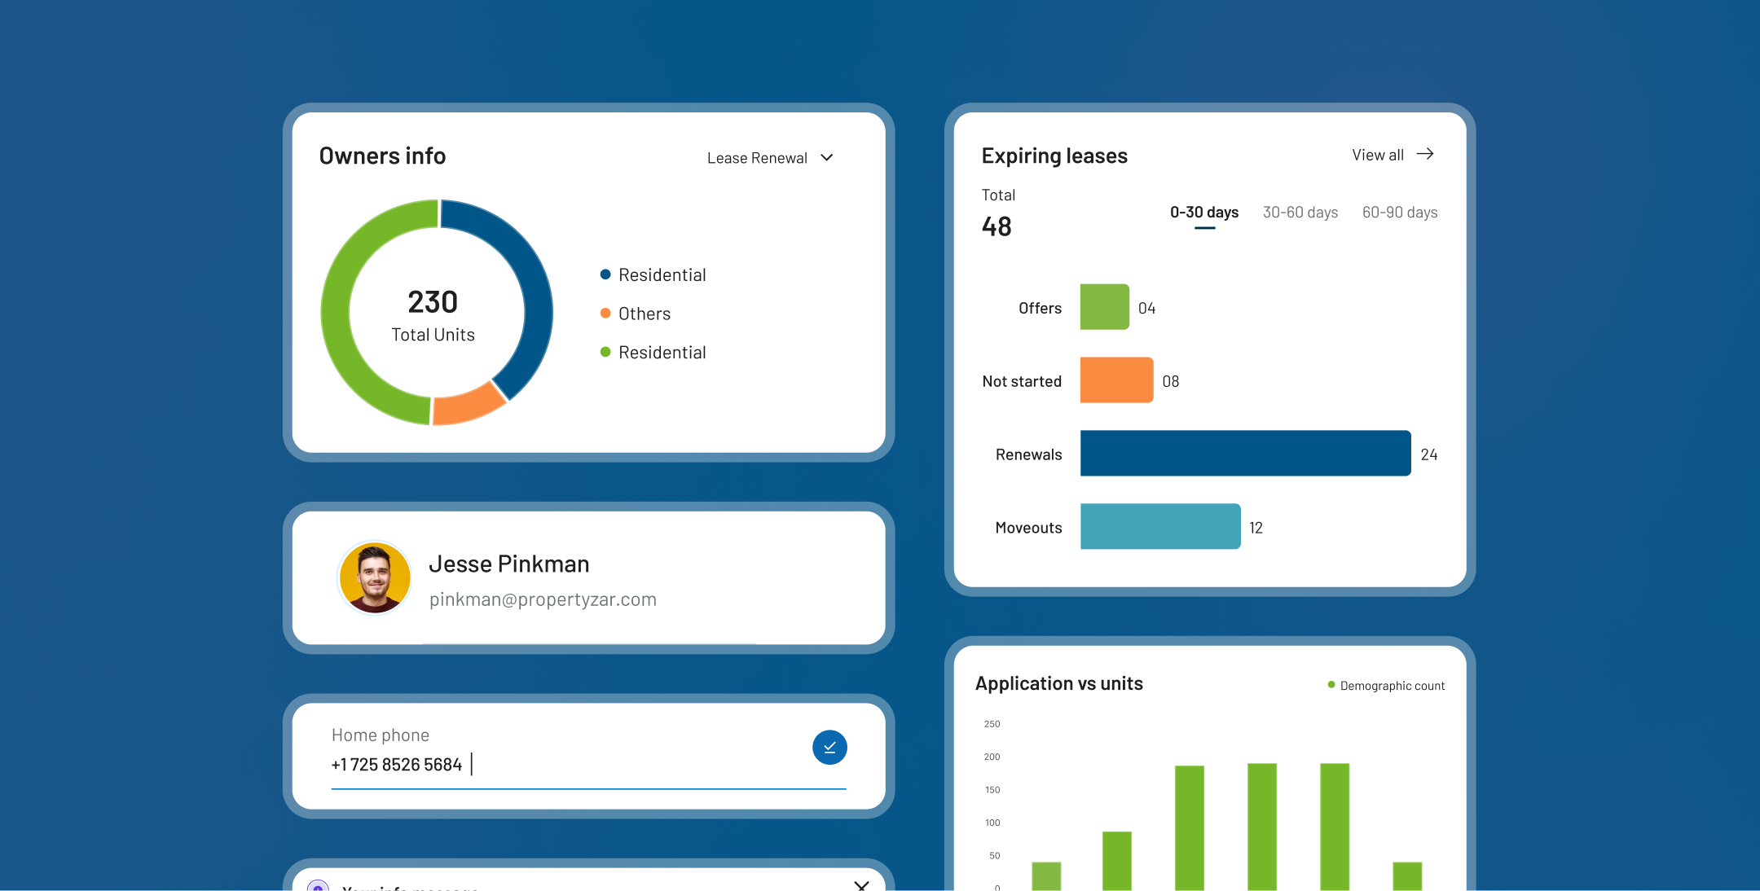Select the 60-90 days filter
The width and height of the screenshot is (1760, 891).
coord(1399,212)
